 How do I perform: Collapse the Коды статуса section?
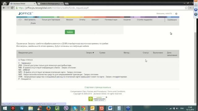[19, 60]
